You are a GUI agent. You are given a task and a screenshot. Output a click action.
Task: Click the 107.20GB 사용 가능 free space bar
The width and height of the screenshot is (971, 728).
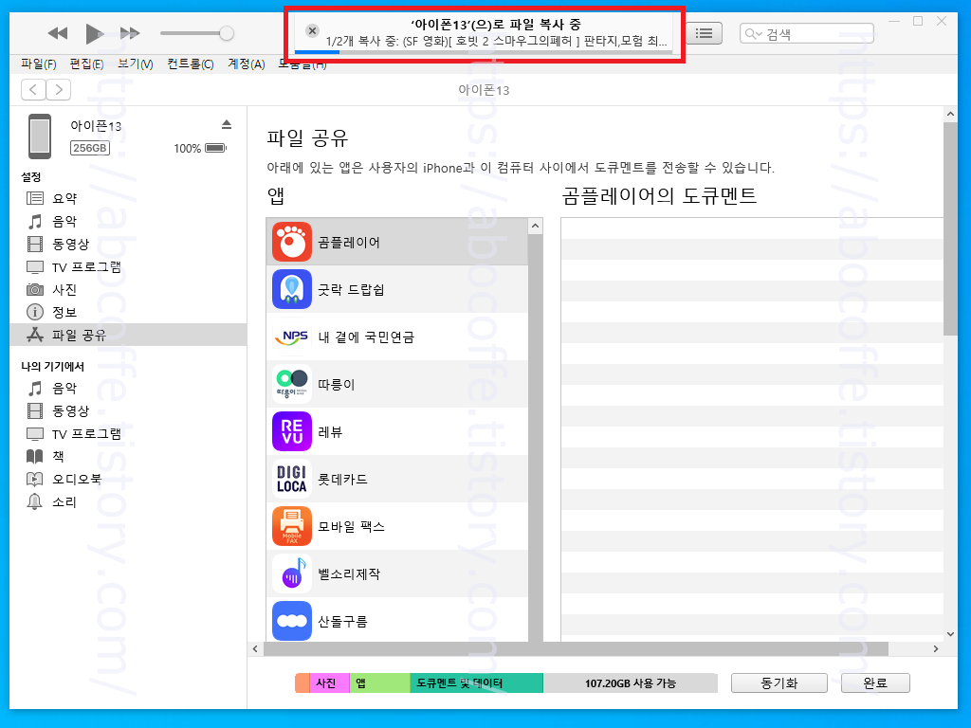click(x=631, y=682)
